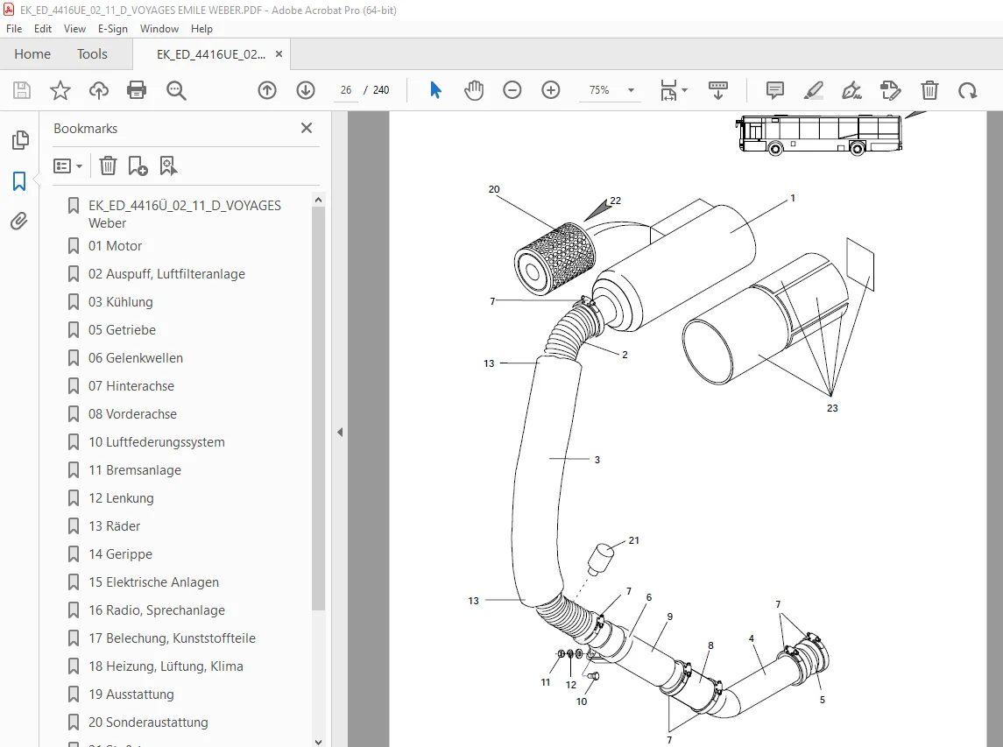This screenshot has width=1003, height=747.
Task: Add a sticky note comment
Action: pyautogui.click(x=774, y=90)
